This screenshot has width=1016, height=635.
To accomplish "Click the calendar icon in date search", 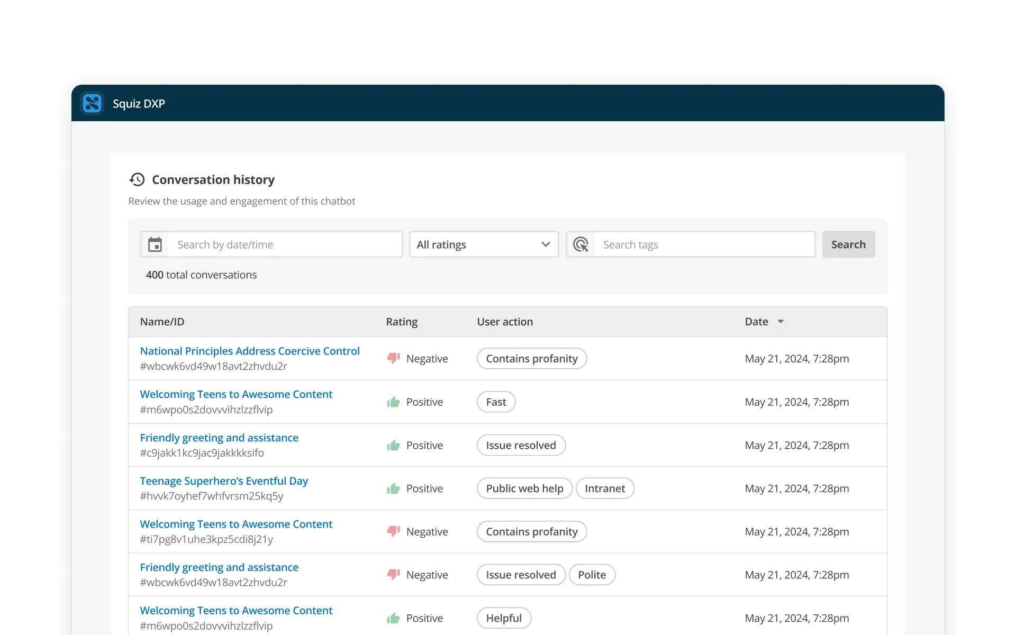I will (x=155, y=244).
